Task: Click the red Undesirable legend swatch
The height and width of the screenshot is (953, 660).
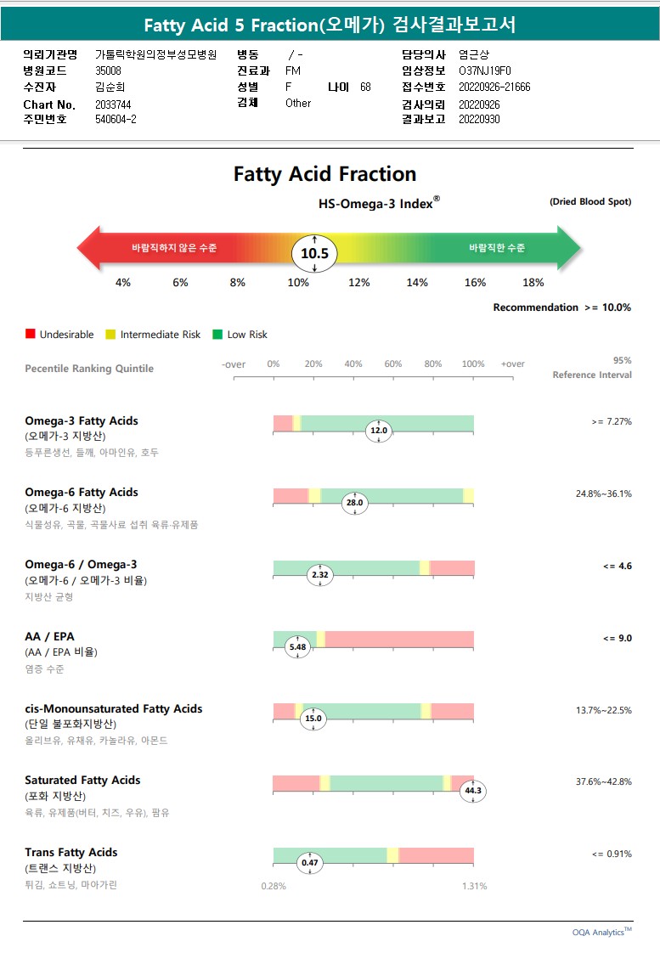Action: tap(31, 335)
